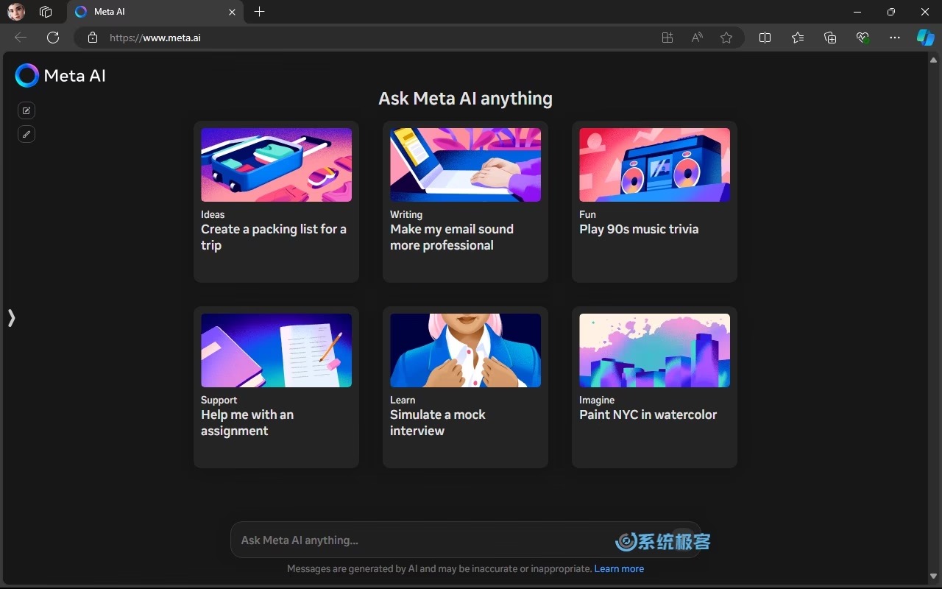This screenshot has height=589, width=942.
Task: Open the Favorites list icon
Action: coord(798,38)
